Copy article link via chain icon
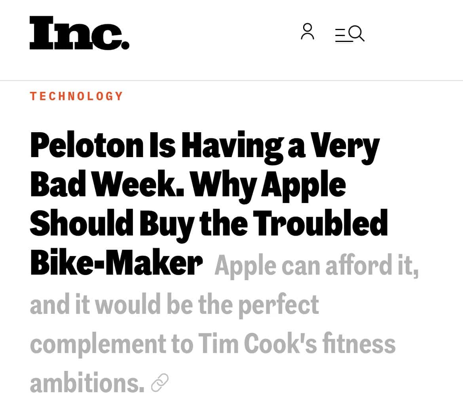463x414 pixels. (160, 383)
